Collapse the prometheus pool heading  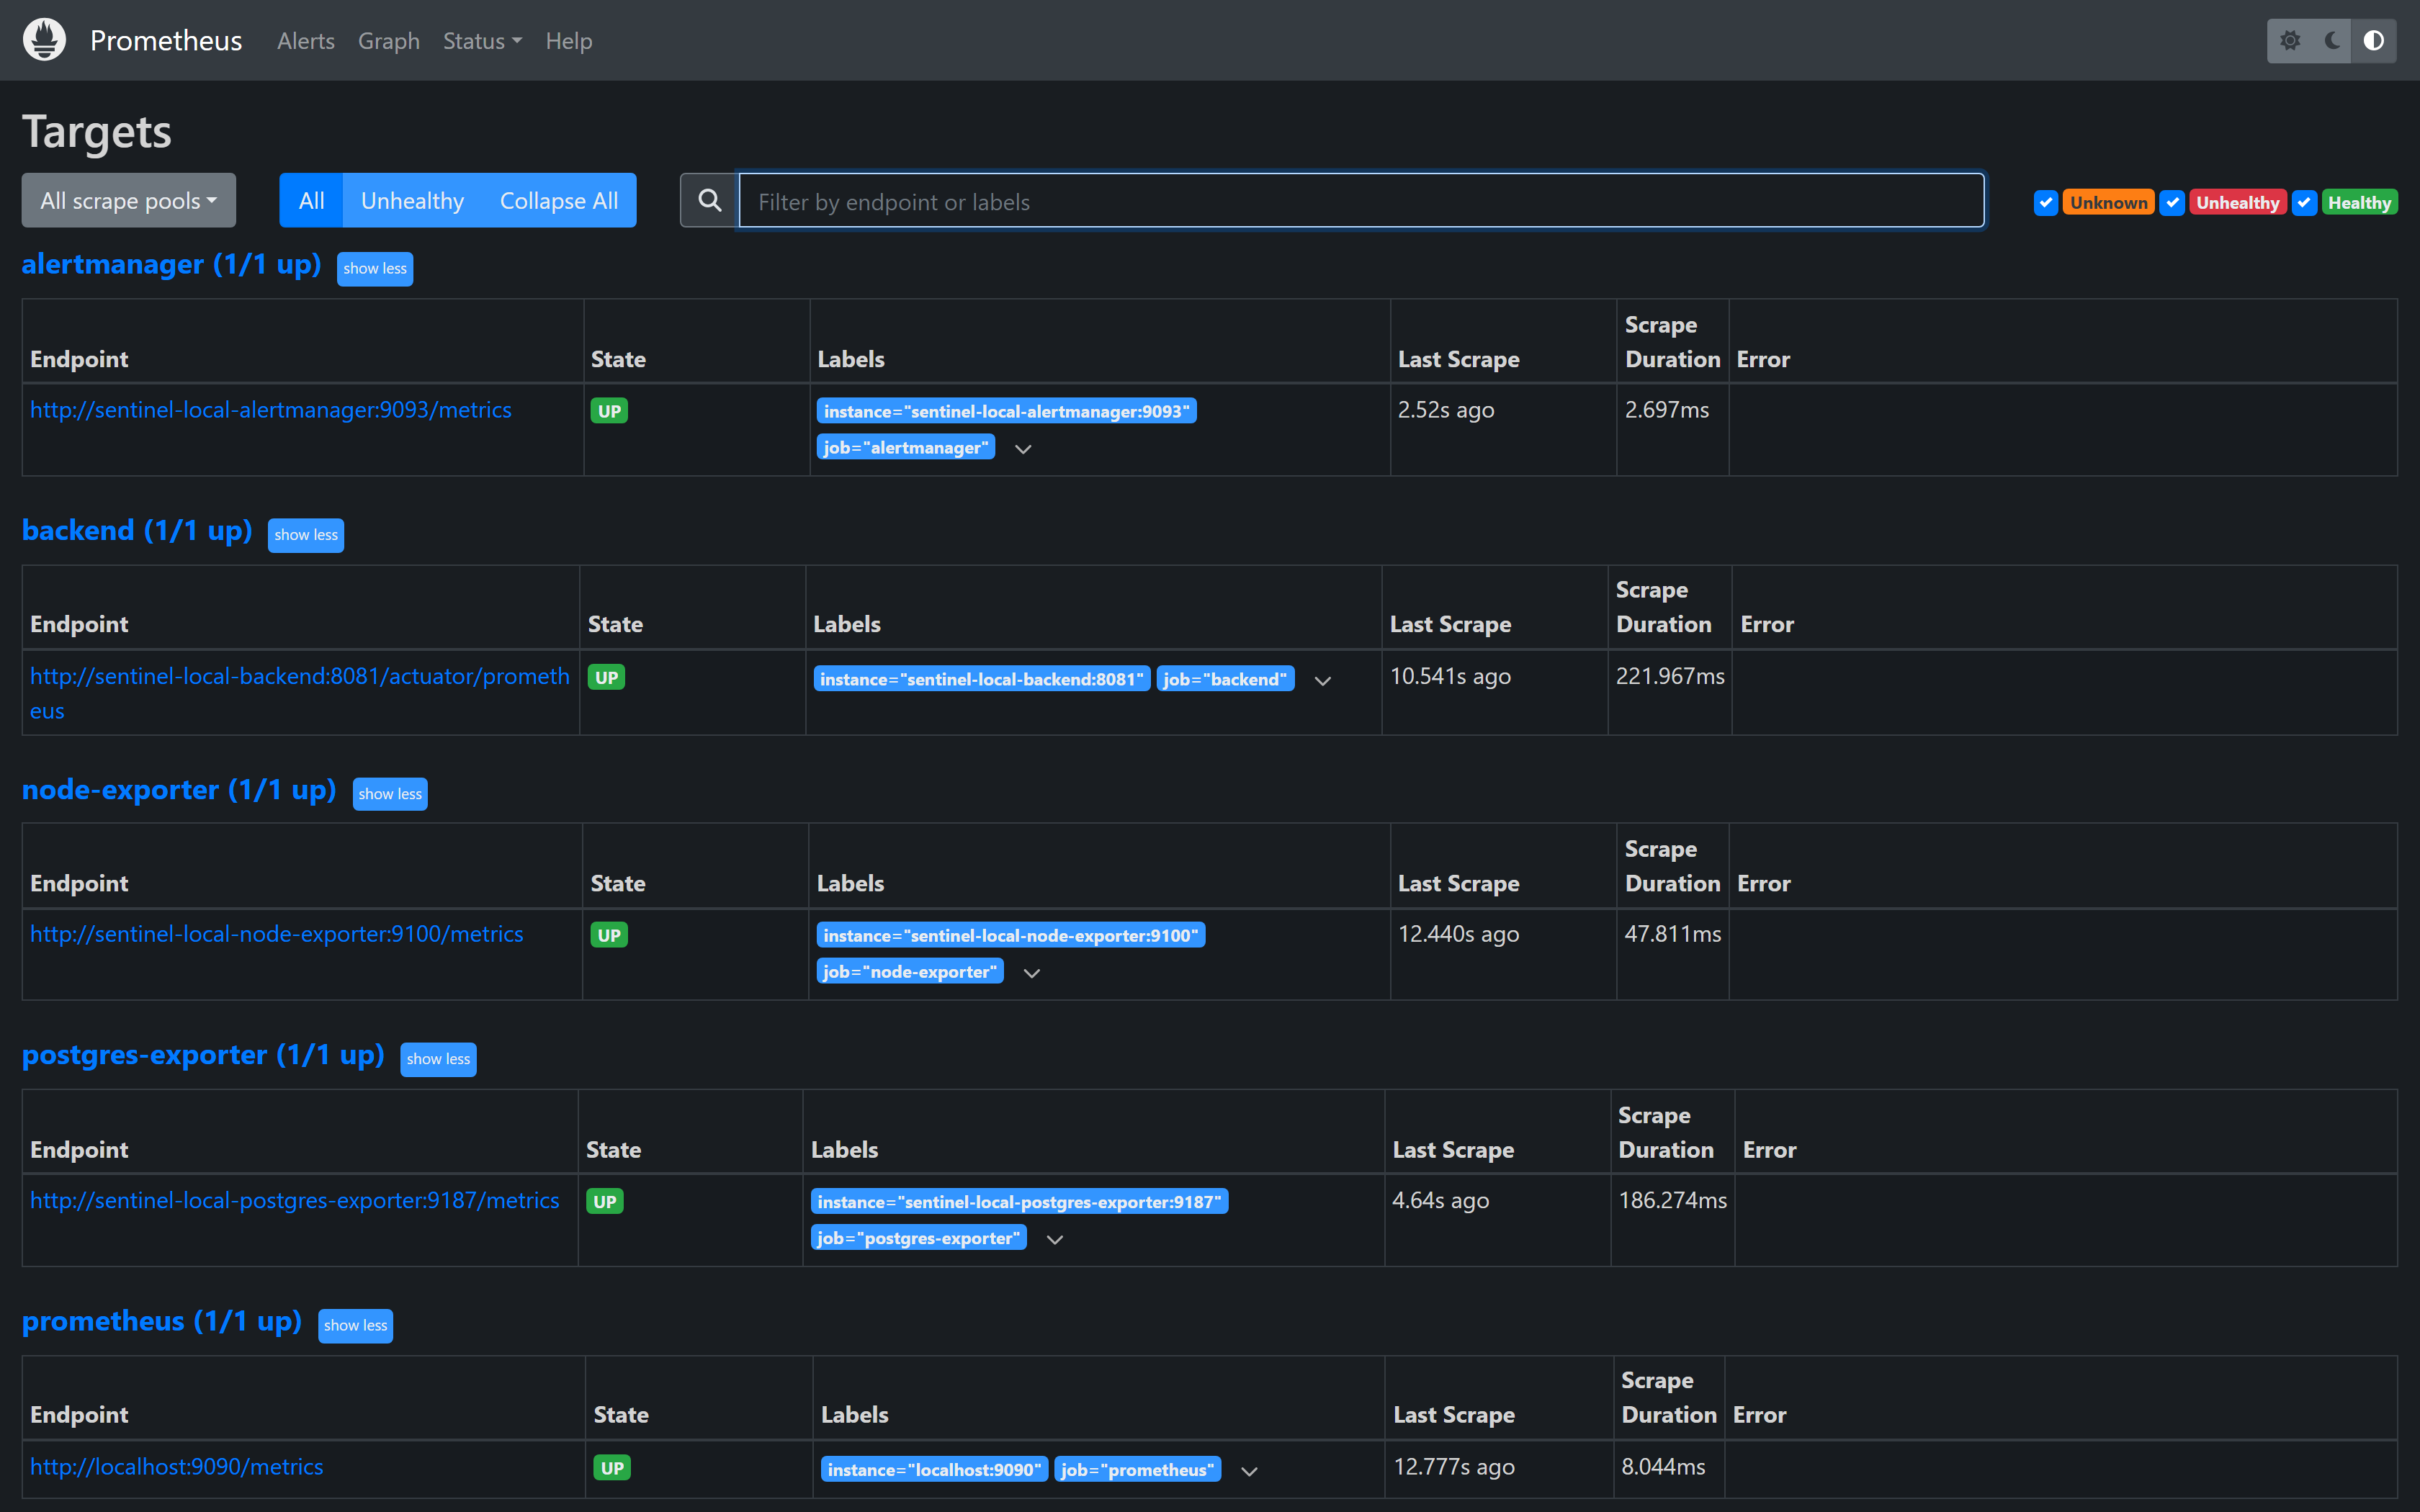click(x=162, y=1321)
